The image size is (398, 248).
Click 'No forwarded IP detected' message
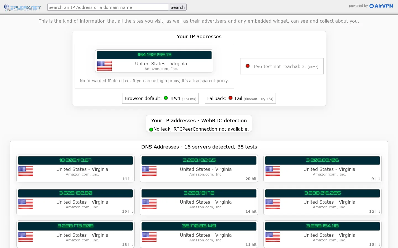[154, 81]
